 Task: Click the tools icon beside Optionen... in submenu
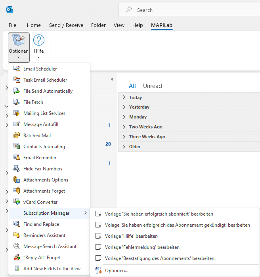tap(98, 270)
